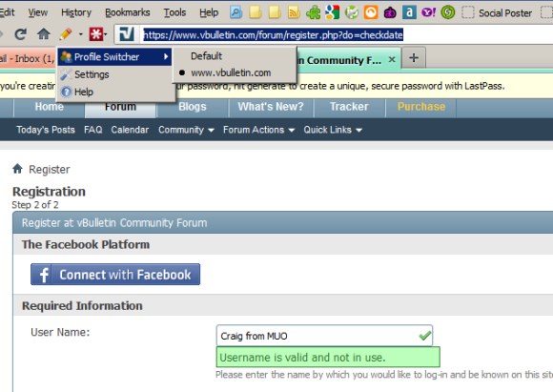The image size is (553, 392).
Task: Expand the Forum Actions dropdown
Action: (258, 130)
